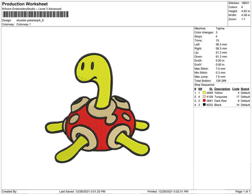
Task: Select trims value '15'
Action: [217, 40]
